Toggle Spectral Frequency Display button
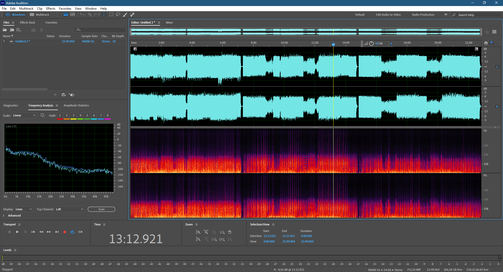The width and height of the screenshot is (503, 272). [66, 15]
